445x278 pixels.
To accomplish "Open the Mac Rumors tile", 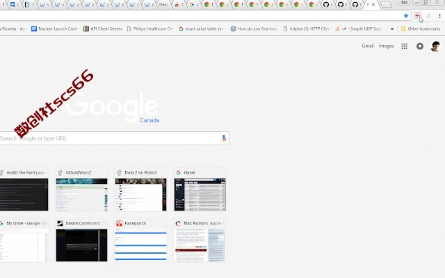I will [x=200, y=240].
